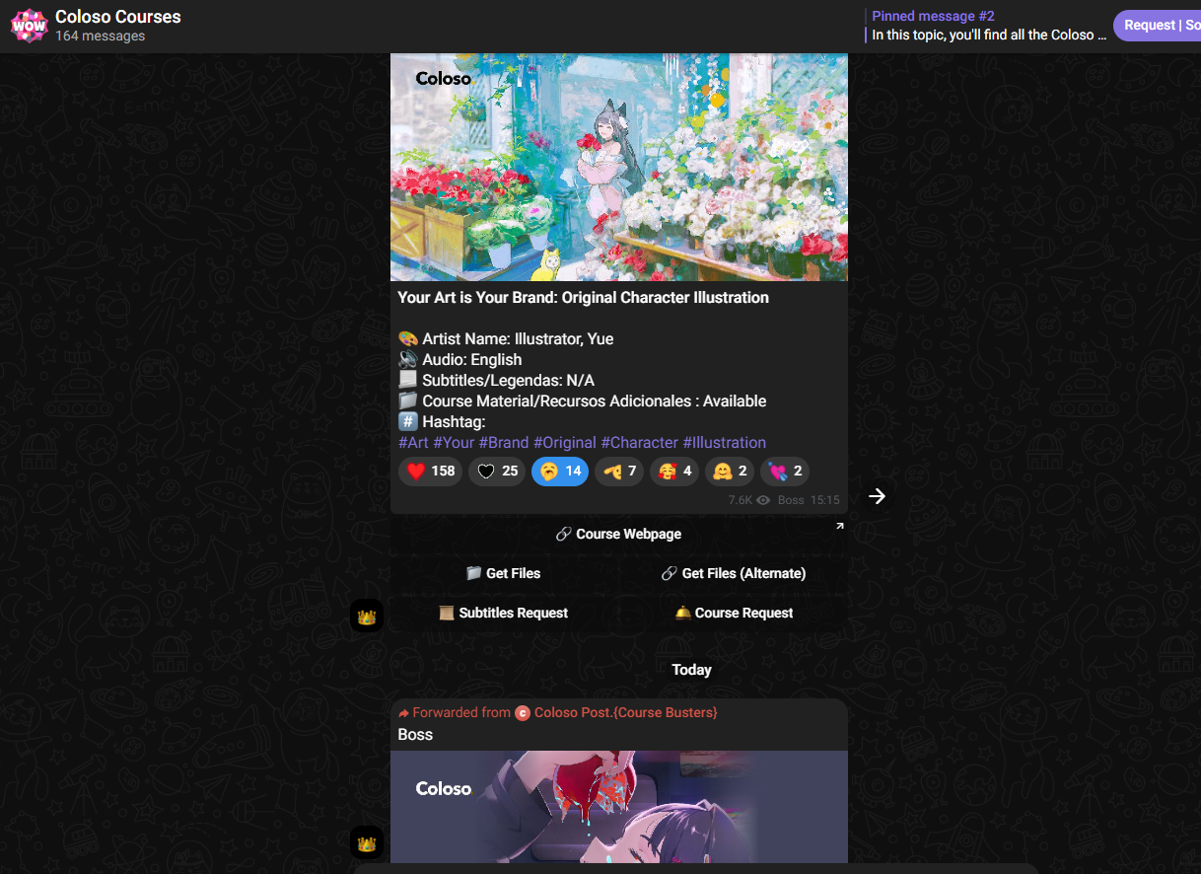1201x874 pixels.
Task: Click the Request button in header
Action: point(1158,26)
